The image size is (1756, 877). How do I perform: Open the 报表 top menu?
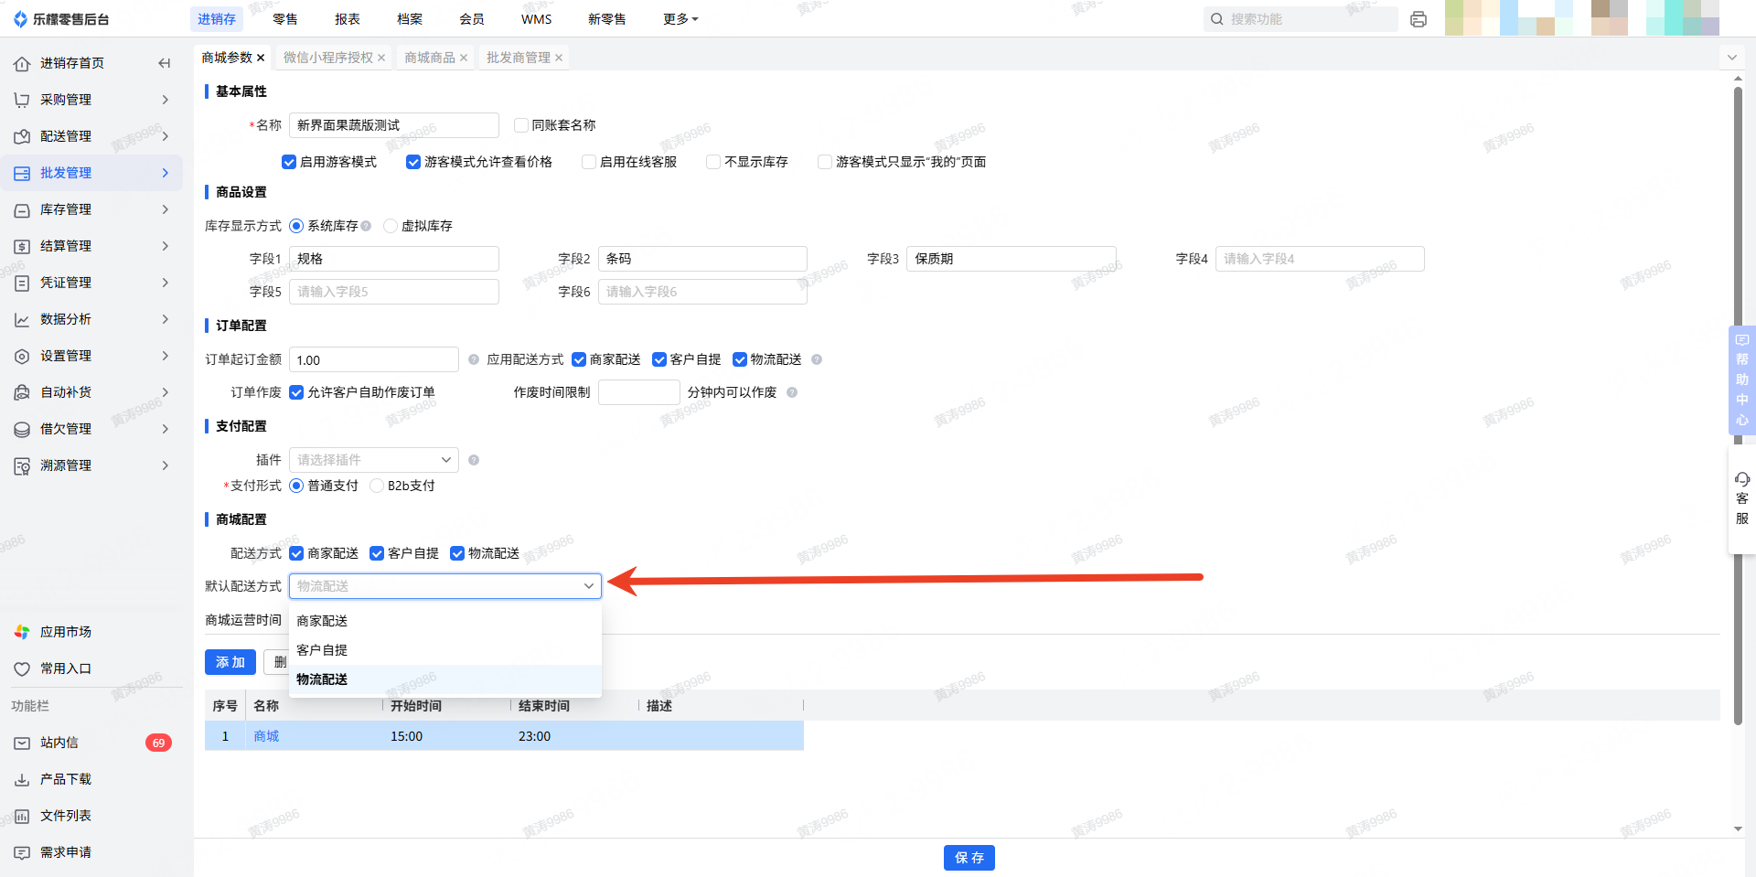348,19
